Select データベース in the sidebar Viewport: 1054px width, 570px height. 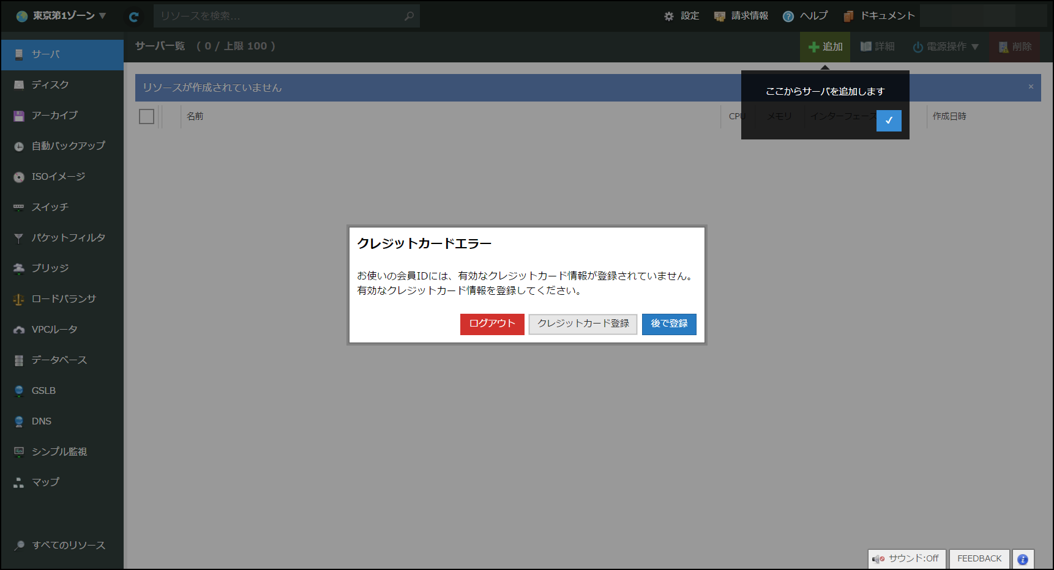(59, 360)
